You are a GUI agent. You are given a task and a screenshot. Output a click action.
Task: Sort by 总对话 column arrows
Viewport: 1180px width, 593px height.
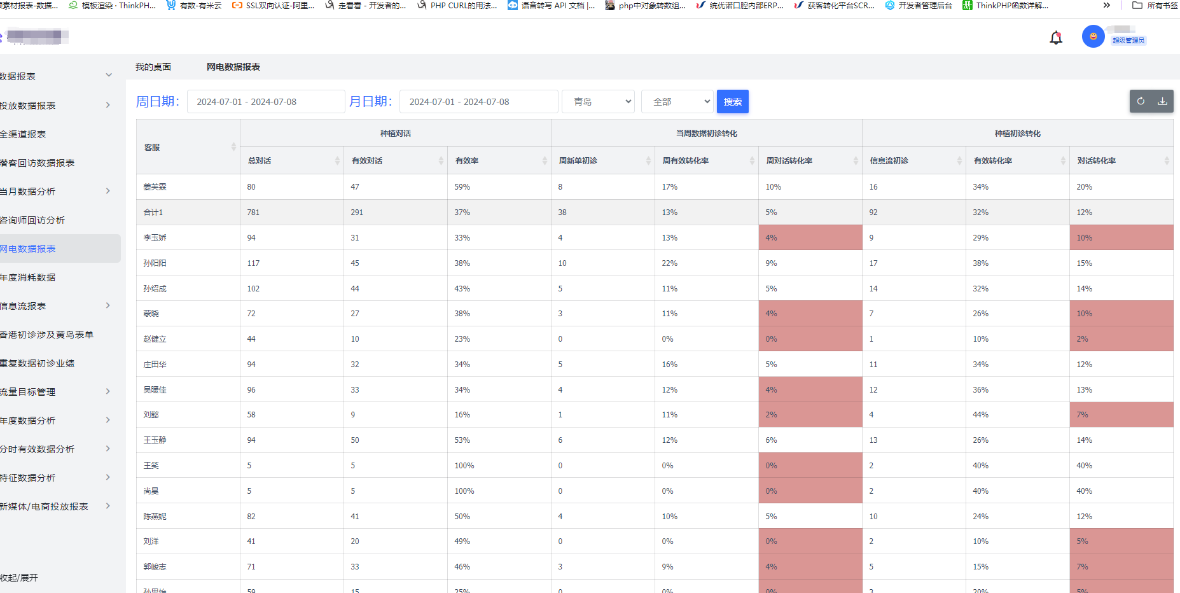point(337,161)
